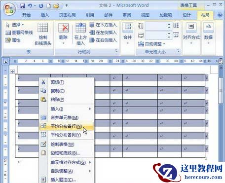
Task: Open 单元格大小 group dialog launcher
Action: point(178,51)
